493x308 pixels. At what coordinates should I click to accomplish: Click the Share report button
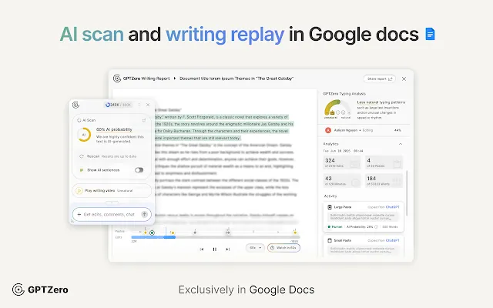[380, 79]
